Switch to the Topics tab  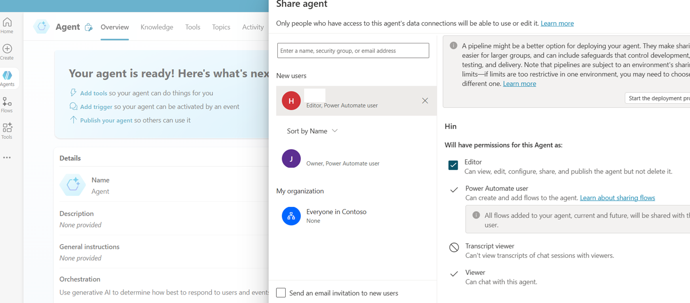(x=221, y=27)
